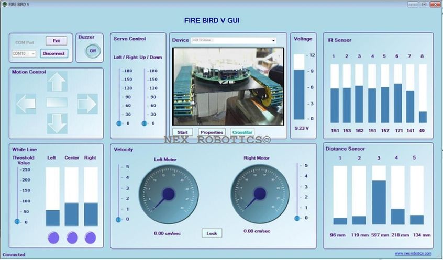Click the Distance Sensor 1 bar
Image resolution: width=443 pixels, height=260 pixels.
click(x=340, y=195)
